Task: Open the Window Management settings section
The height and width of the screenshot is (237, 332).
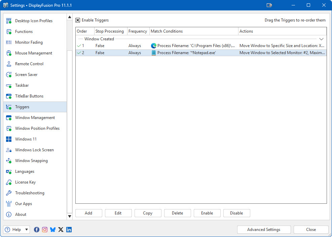Action: coord(35,118)
